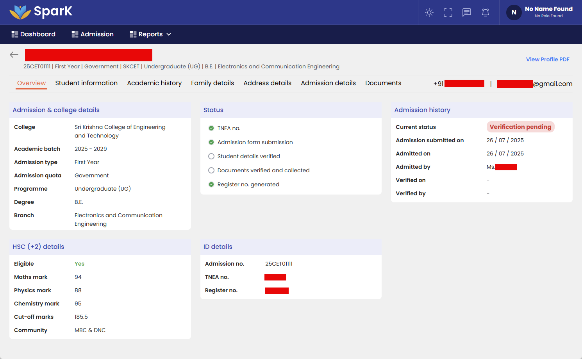
Task: Click the Spark logo
Action: click(x=41, y=12)
